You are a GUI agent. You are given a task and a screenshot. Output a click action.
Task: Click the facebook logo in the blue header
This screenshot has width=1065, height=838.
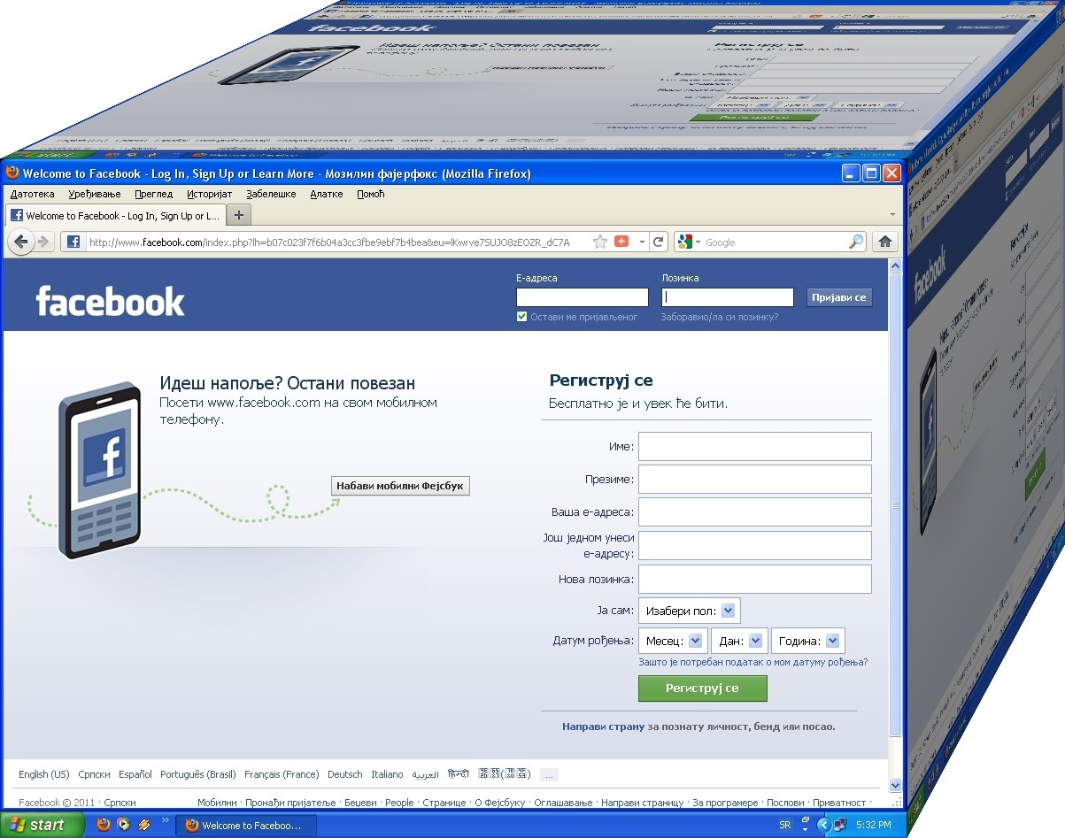pos(111,301)
